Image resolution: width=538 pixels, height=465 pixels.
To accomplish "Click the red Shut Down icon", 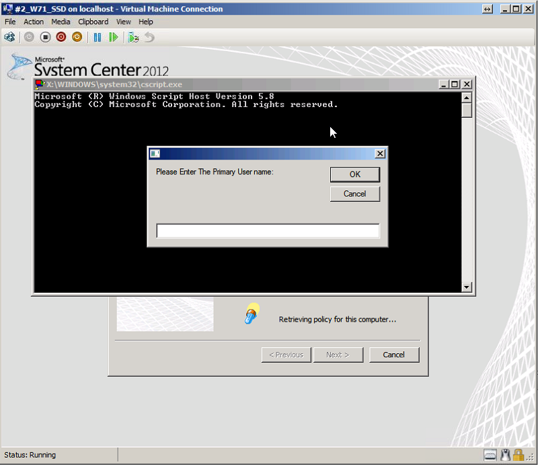I will (61, 37).
